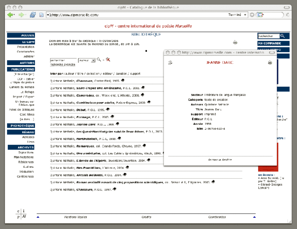Click the cipM logo at bottom left
The height and width of the screenshot is (229, 297).
pyautogui.click(x=21, y=214)
